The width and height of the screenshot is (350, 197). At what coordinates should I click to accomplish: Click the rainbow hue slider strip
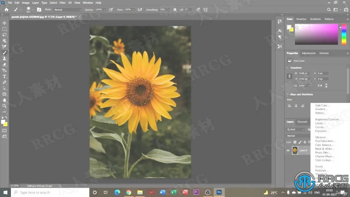tap(344, 34)
